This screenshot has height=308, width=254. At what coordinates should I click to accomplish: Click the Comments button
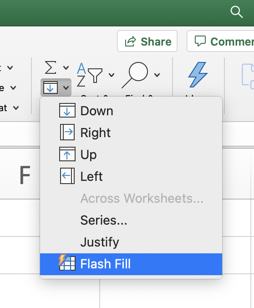[x=220, y=41]
